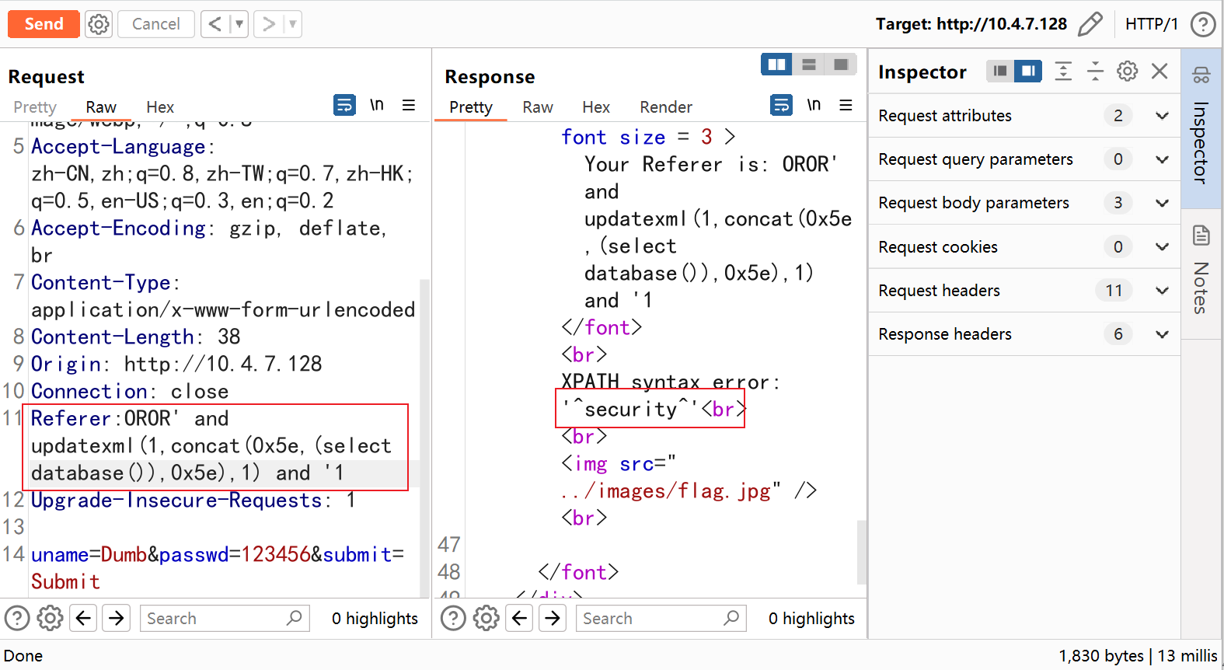
Task: Open forward history dropdown arrow
Action: [293, 24]
